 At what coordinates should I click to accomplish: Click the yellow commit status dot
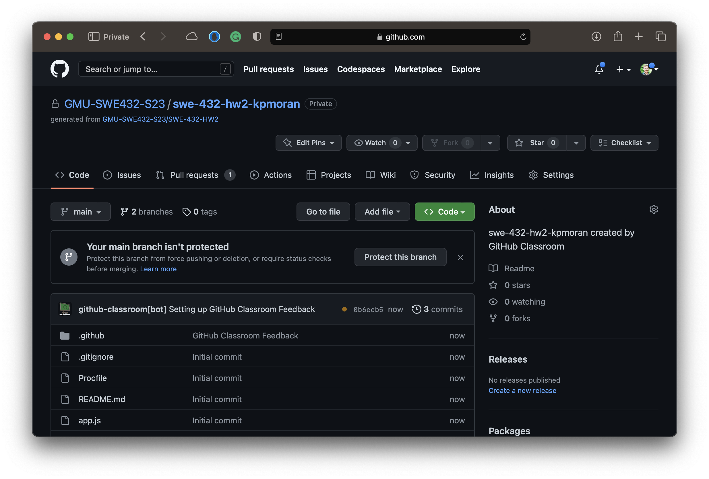tap(344, 309)
